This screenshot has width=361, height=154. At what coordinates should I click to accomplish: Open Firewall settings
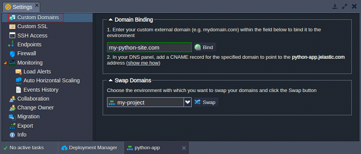click(x=27, y=53)
